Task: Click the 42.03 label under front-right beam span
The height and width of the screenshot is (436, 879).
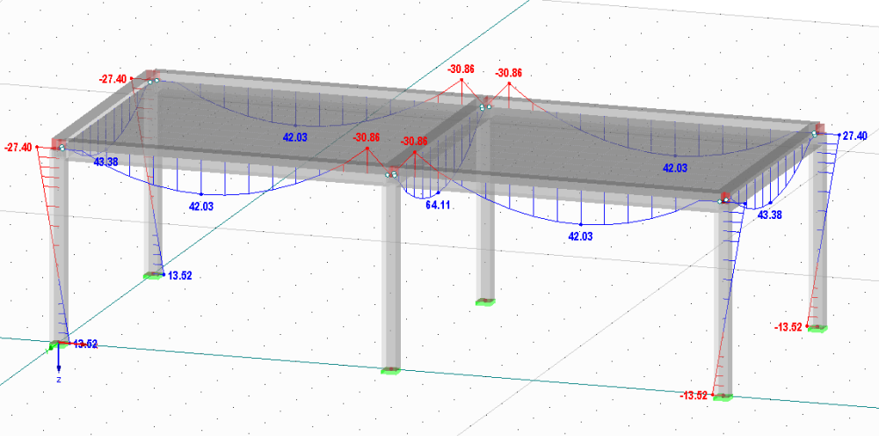Action: point(580,236)
